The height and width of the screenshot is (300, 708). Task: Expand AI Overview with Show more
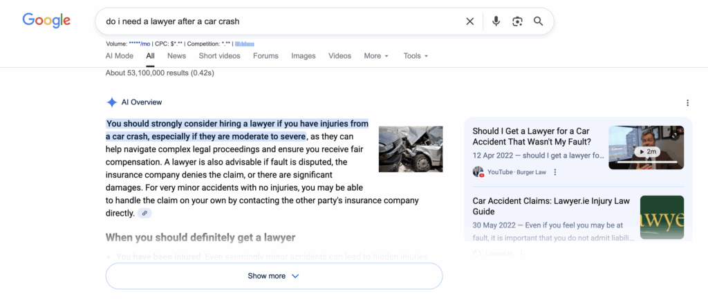click(274, 276)
